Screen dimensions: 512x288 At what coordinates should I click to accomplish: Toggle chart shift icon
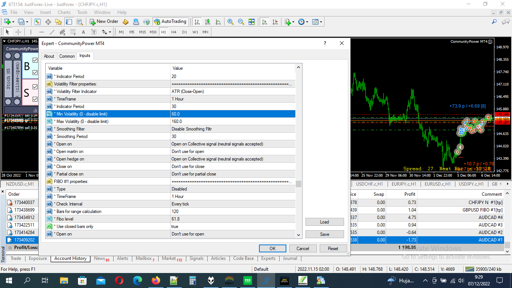point(275,22)
